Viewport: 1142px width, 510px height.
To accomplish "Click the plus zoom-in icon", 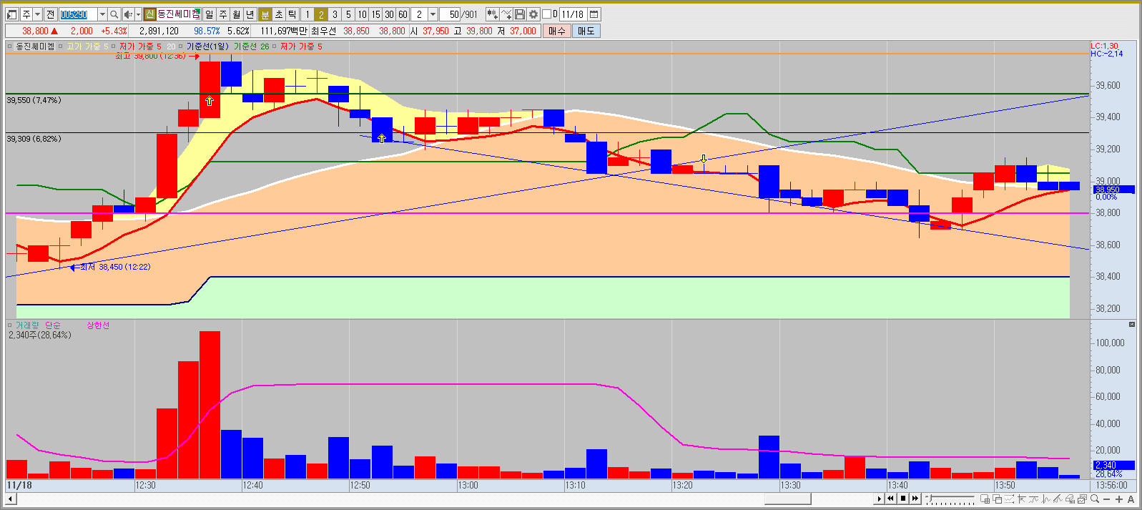I will tap(1119, 499).
